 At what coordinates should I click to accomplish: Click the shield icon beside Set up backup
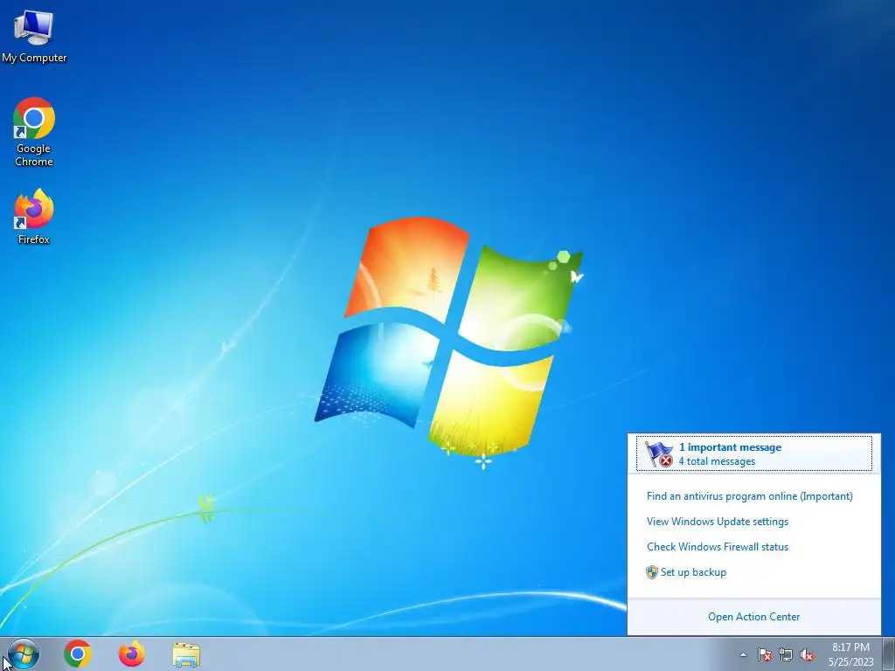652,572
